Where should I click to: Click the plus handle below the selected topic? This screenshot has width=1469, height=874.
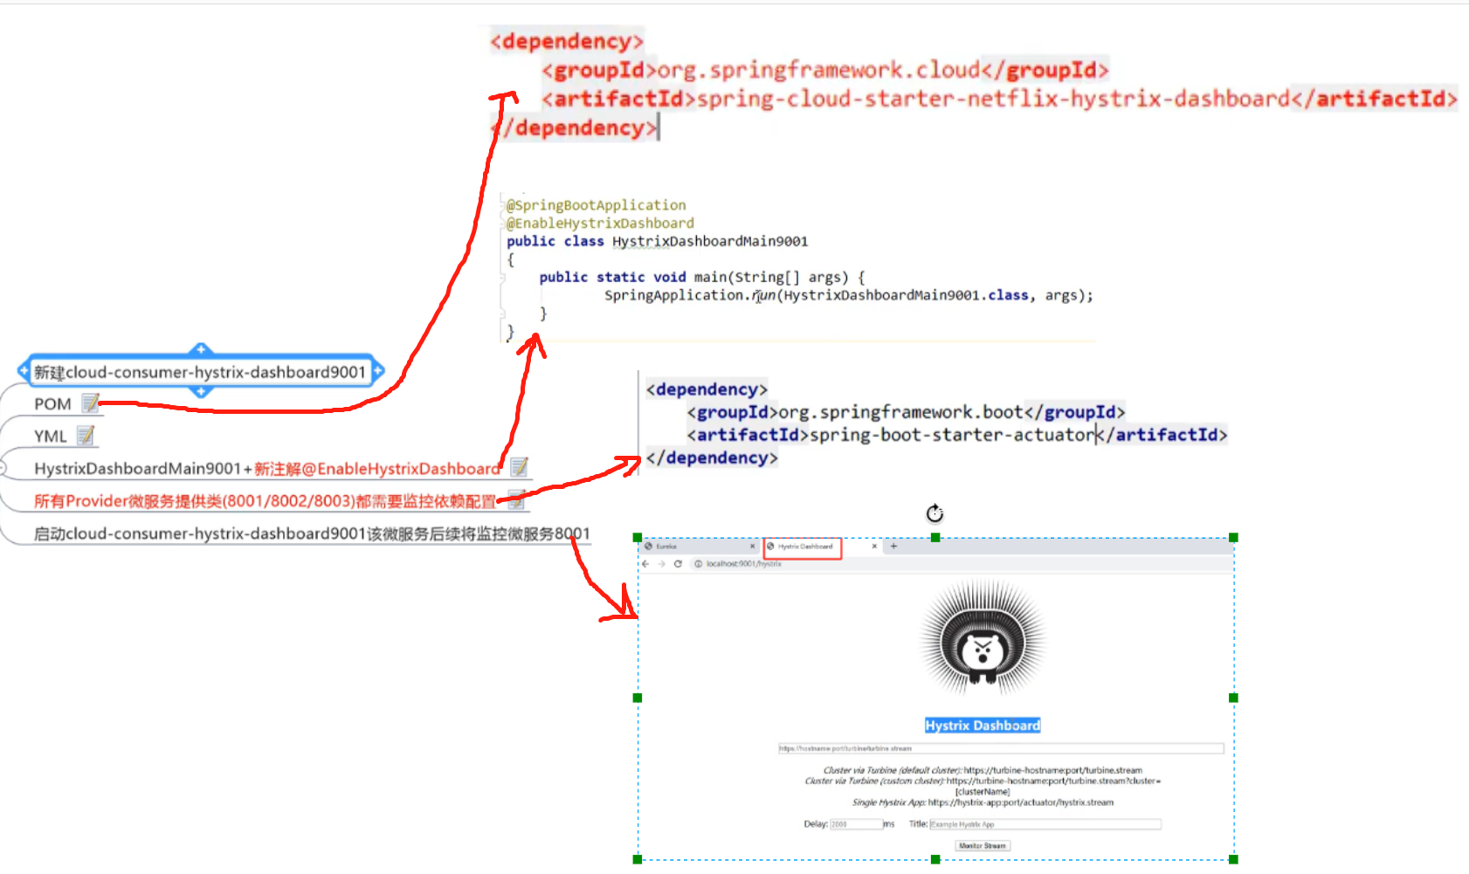[201, 392]
